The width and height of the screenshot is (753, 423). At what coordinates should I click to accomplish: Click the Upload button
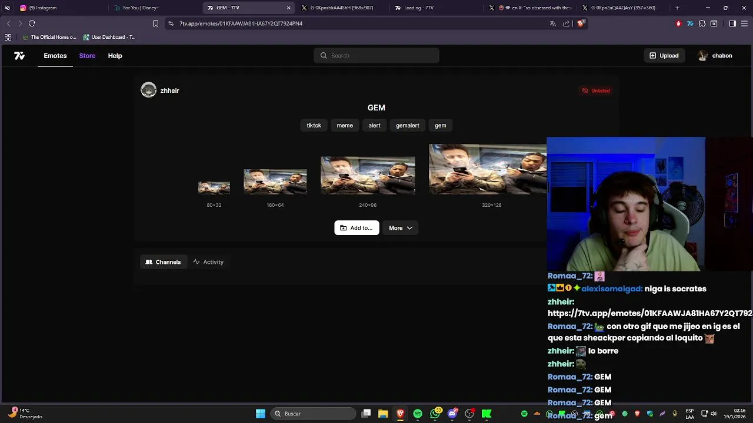pos(664,55)
